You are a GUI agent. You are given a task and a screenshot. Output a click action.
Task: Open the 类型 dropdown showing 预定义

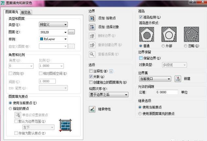click(53, 24)
